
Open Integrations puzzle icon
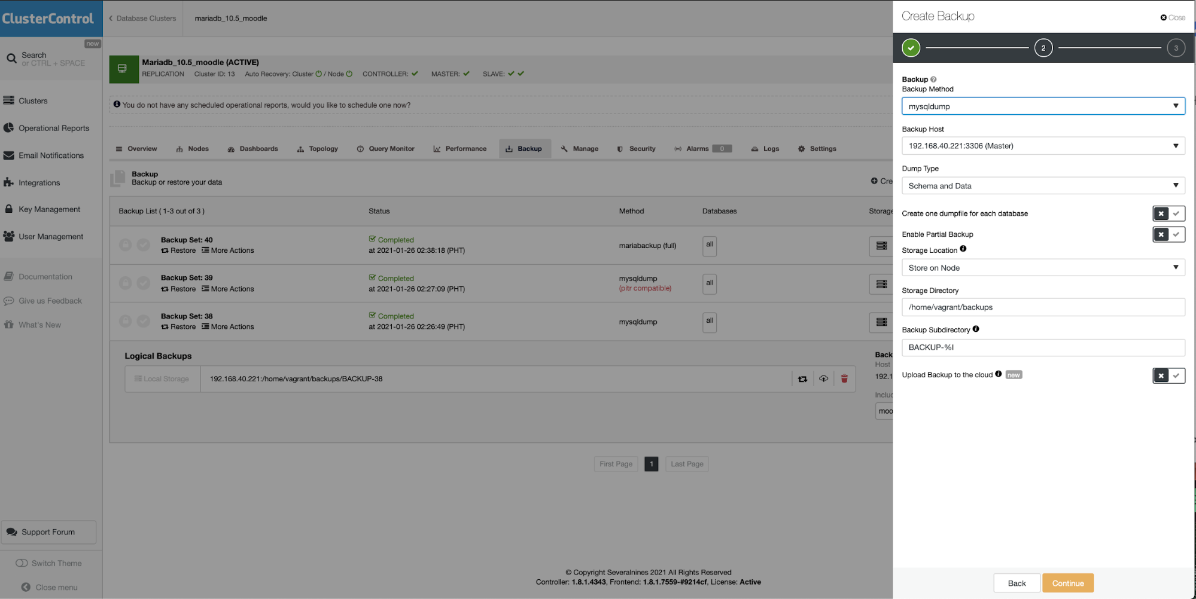click(x=8, y=182)
